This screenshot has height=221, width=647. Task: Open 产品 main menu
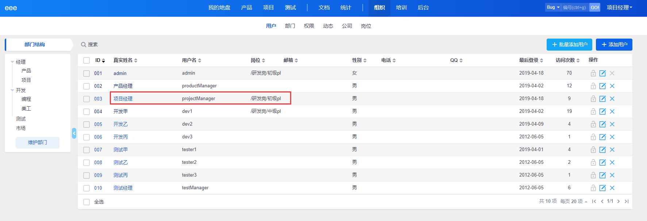coord(247,8)
